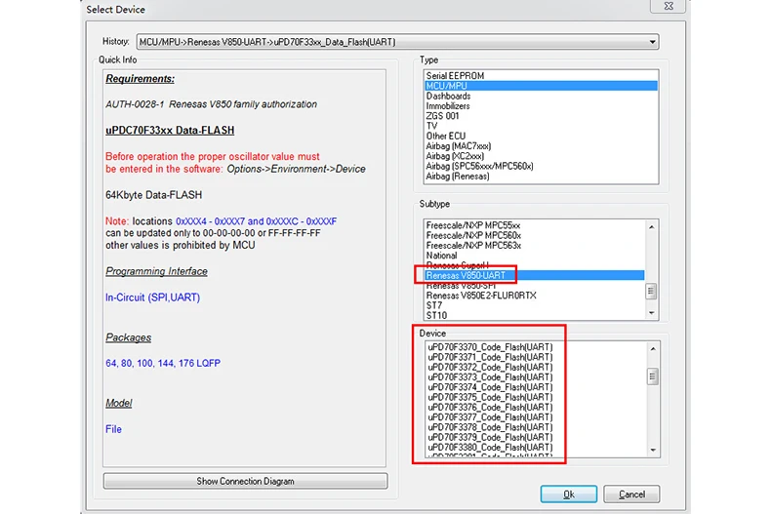
Task: Select uPD70F3372_Code_Flash(UART) device
Action: click(x=536, y=367)
